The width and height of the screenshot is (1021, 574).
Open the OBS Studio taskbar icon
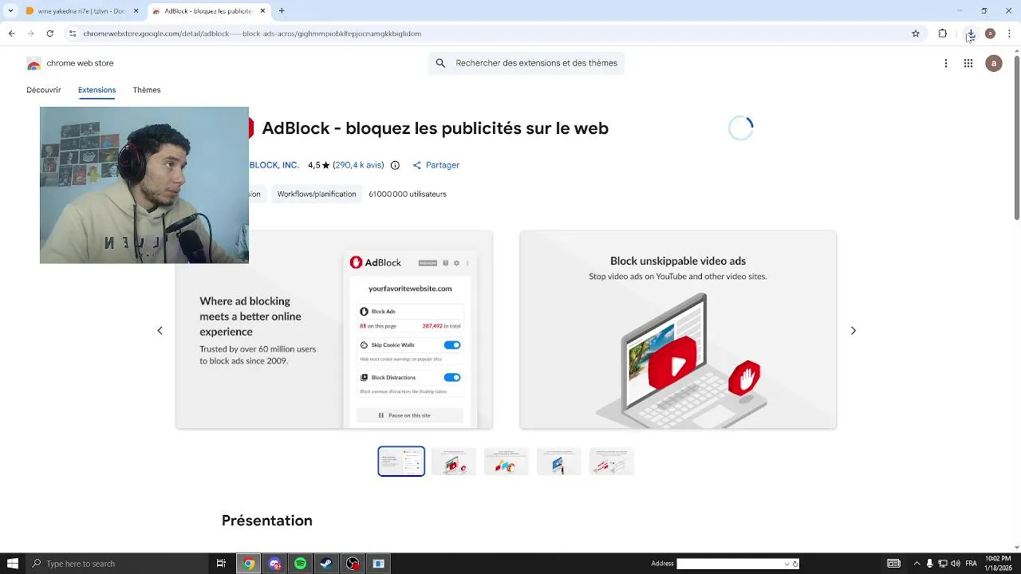pos(353,564)
